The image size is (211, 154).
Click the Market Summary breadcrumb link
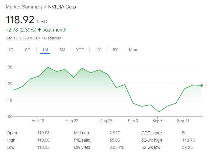24,7
